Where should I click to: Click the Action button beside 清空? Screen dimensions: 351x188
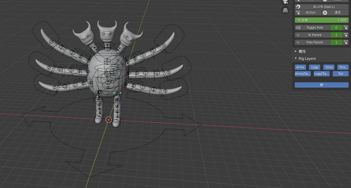[x=308, y=12]
